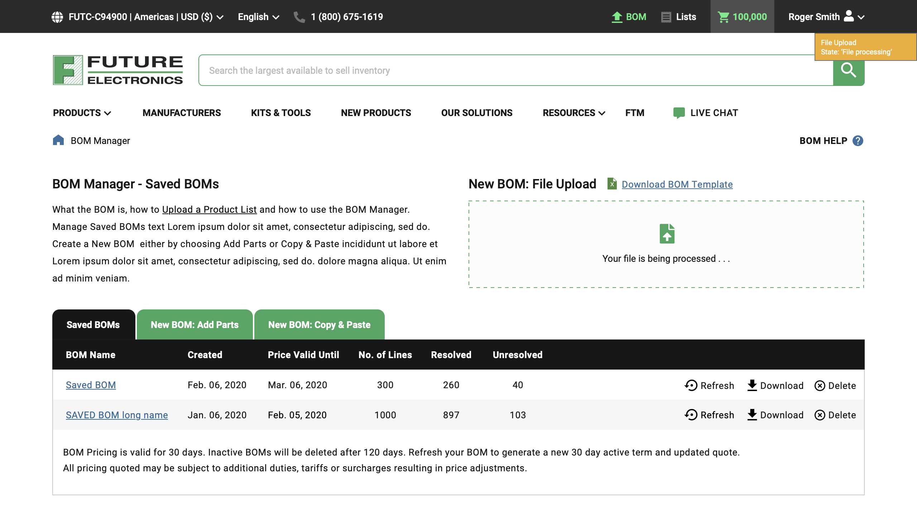Viewport: 917px width, 520px height.
Task: Expand the Roger Smith account menu
Action: pos(826,17)
